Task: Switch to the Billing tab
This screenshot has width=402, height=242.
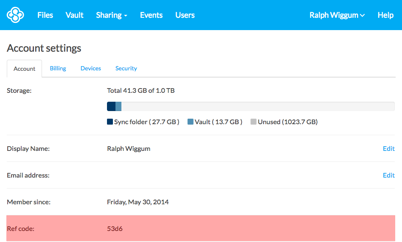Action: 58,68
